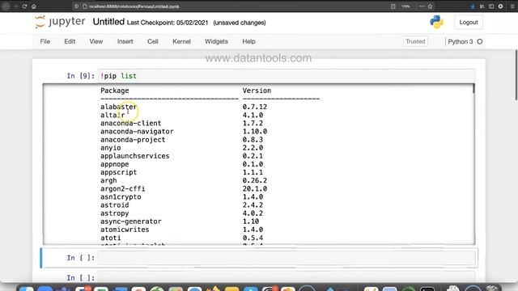Click the Jupyter logo

tap(60, 22)
